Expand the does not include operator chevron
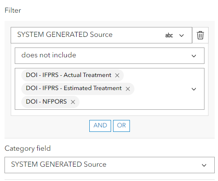218x181 pixels. pos(194,56)
